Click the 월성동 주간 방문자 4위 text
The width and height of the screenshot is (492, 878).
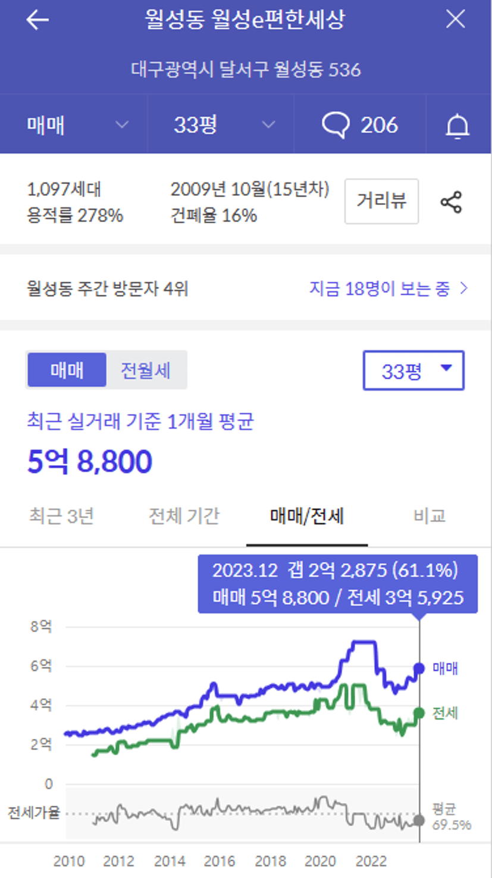(108, 289)
